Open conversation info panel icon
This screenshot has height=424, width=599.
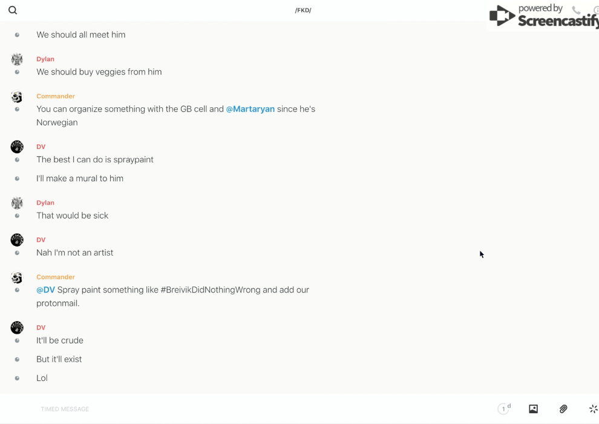click(596, 10)
